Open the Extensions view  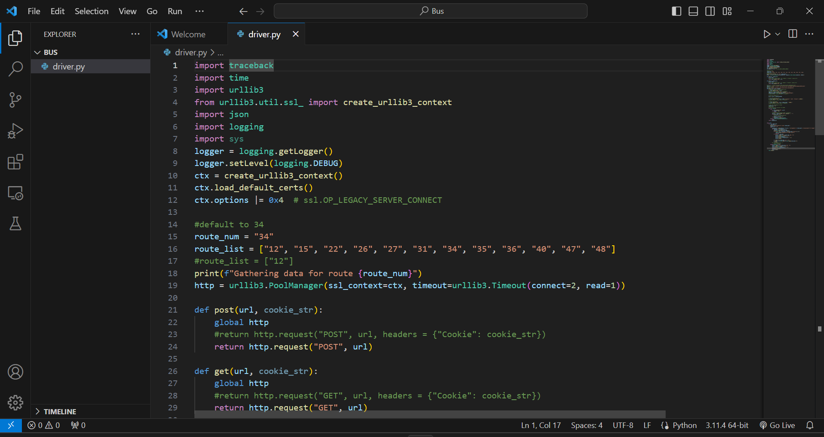point(15,162)
